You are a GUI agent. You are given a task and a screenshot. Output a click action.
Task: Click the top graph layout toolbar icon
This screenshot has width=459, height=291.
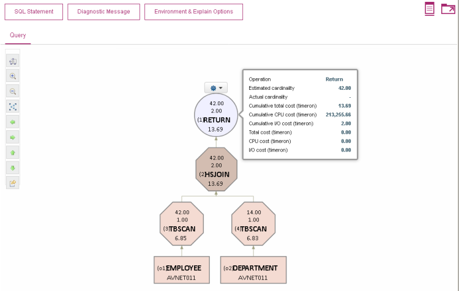click(13, 61)
